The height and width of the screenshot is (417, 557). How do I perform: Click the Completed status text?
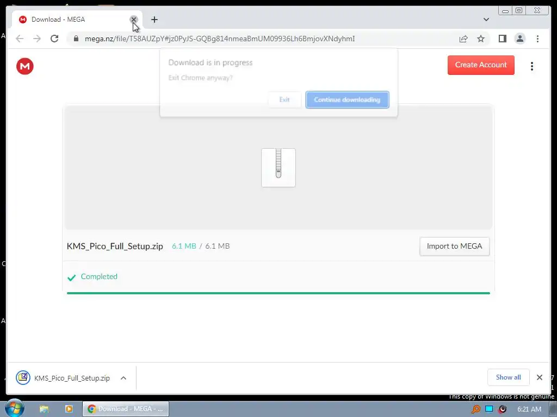coord(99,276)
